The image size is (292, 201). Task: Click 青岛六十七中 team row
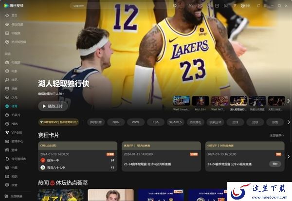77,167
